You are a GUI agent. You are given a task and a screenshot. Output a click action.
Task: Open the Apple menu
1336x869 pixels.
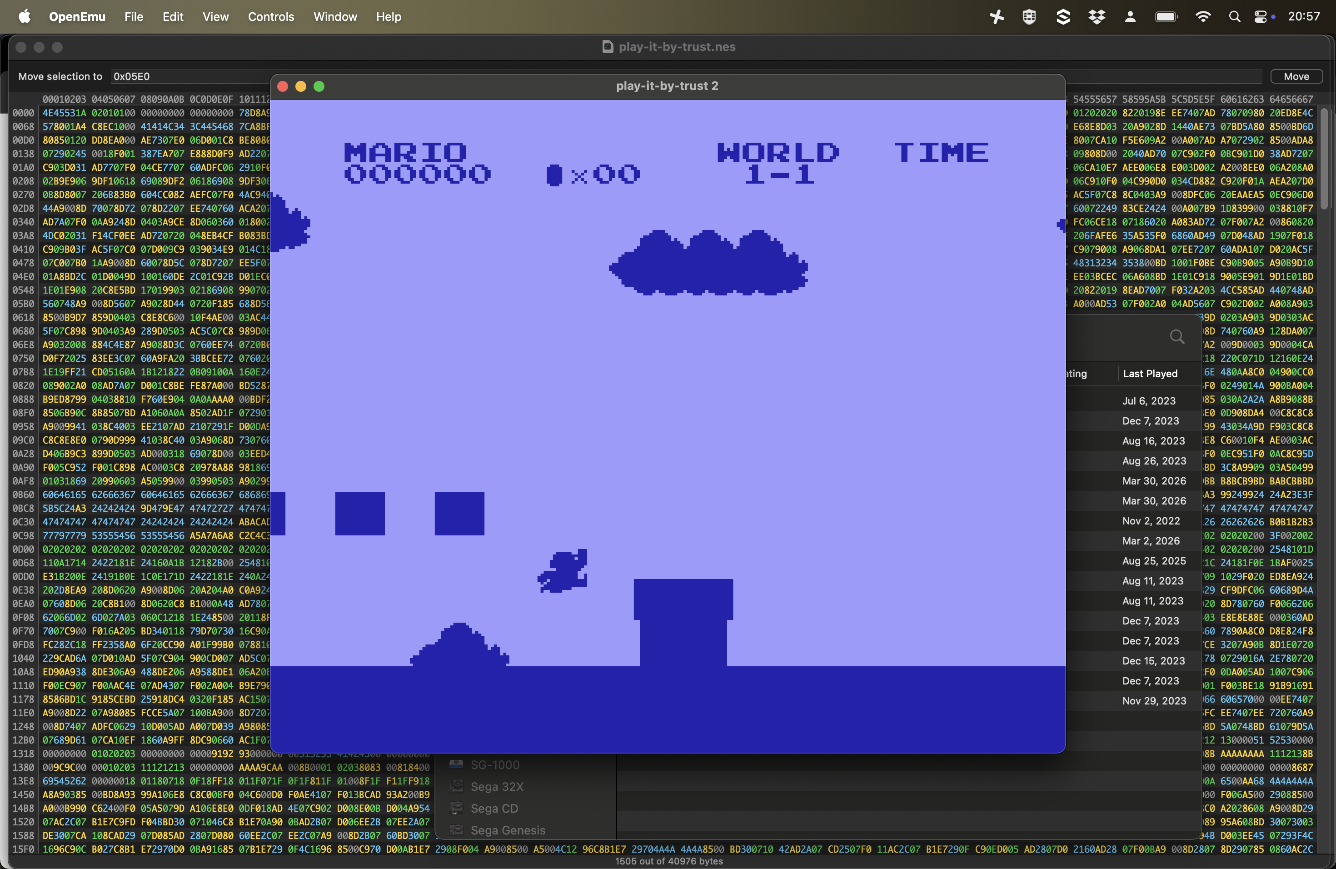pyautogui.click(x=24, y=17)
